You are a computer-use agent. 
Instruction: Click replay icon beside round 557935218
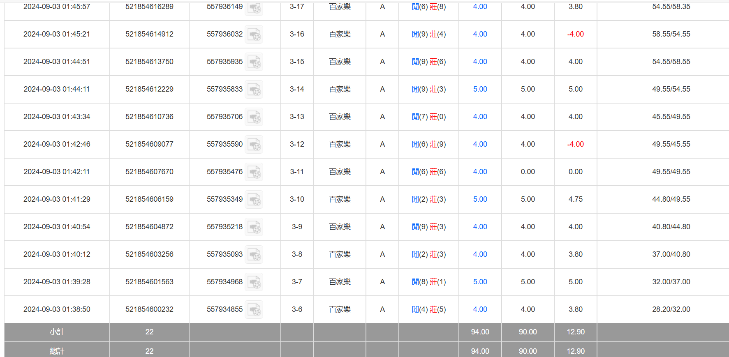254,227
